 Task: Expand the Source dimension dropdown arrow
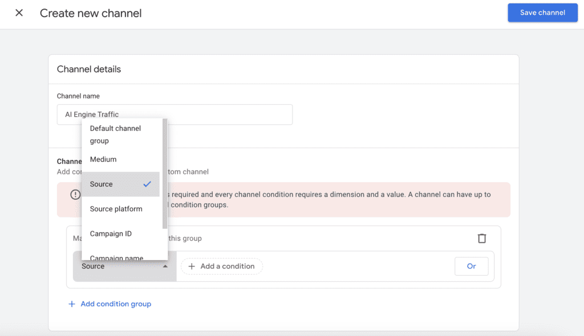[165, 266]
